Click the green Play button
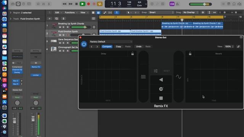Screen dimensions: 244x137 coord(82,4)
